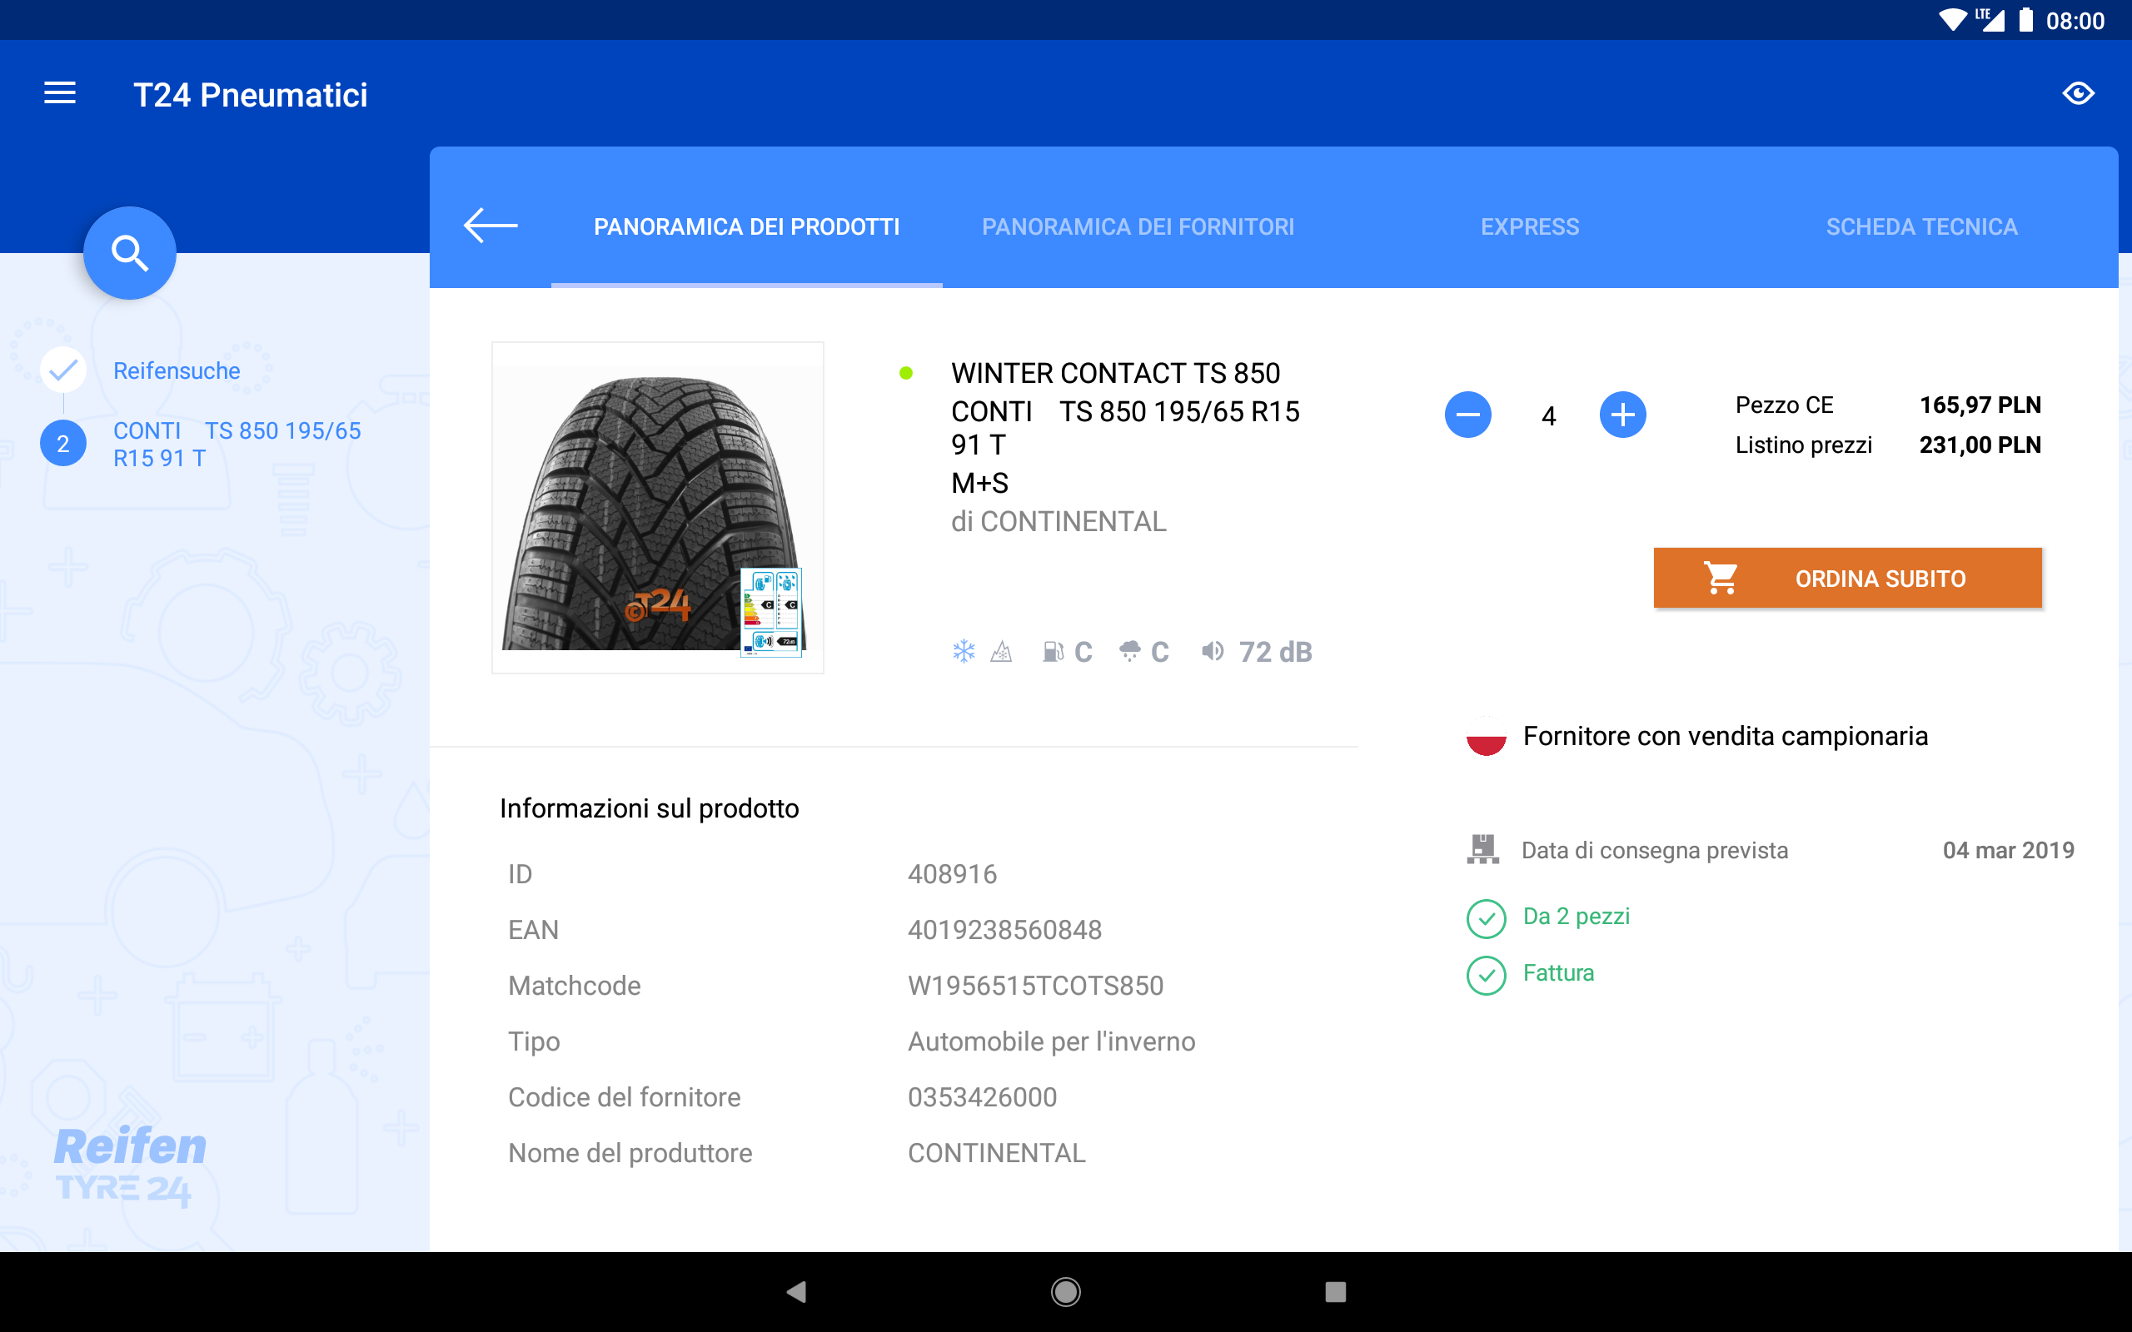Tap the round search magnifier button
The height and width of the screenshot is (1332, 2132).
tap(130, 254)
